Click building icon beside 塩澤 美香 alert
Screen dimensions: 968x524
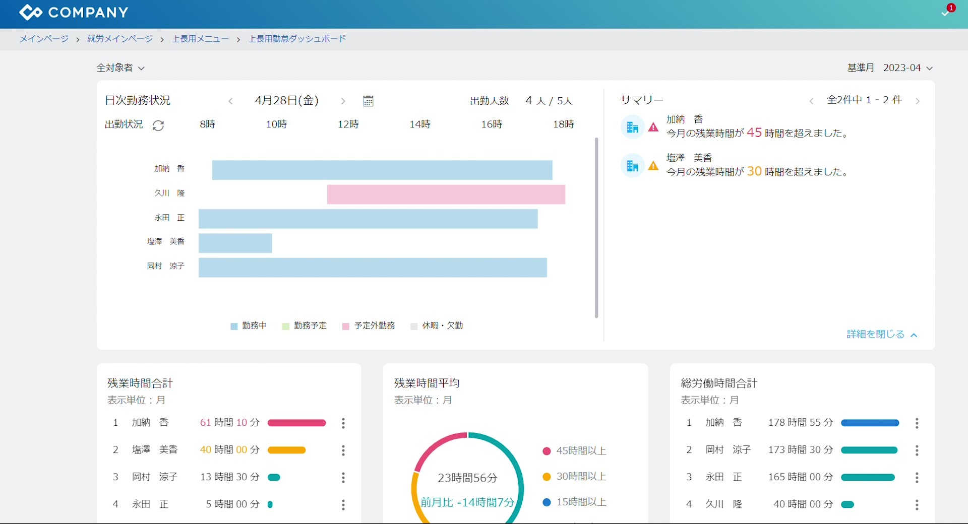(x=632, y=165)
